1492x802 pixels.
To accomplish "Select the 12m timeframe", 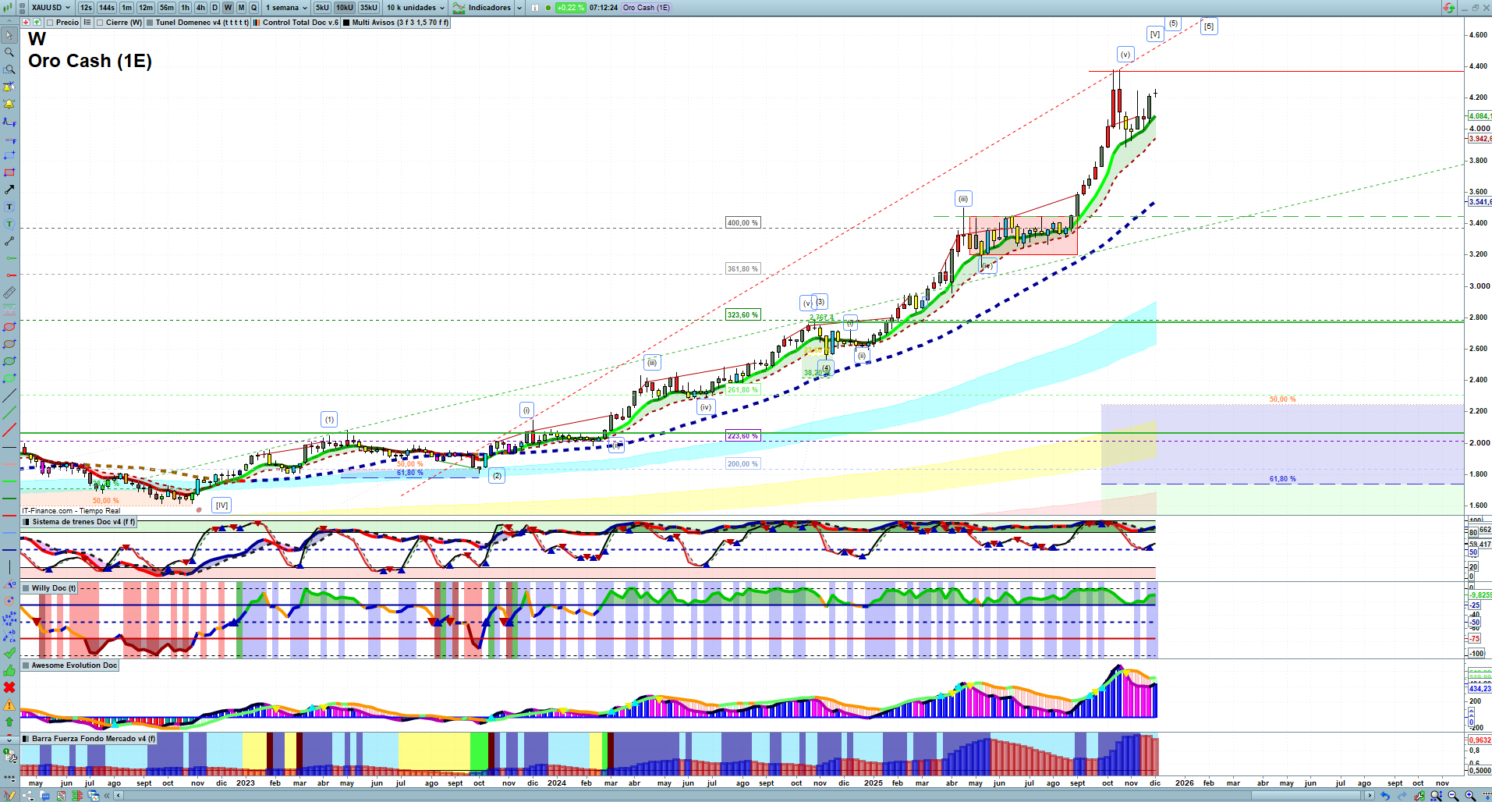I will click(146, 8).
